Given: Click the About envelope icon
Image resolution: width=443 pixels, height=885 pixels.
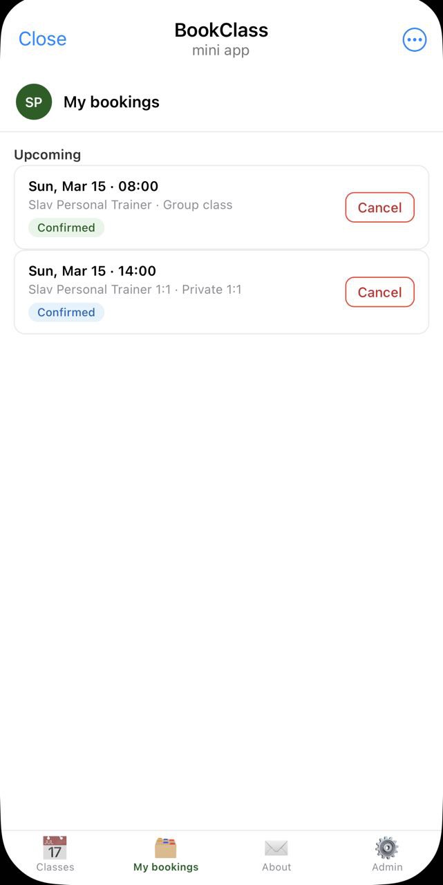Looking at the screenshot, I should (x=276, y=847).
